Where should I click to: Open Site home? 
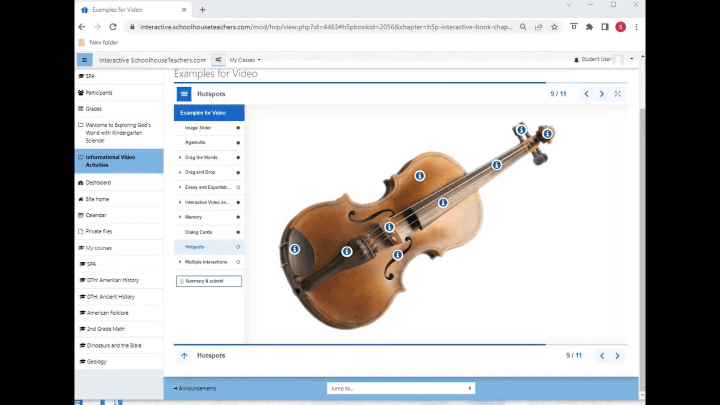[119, 199]
